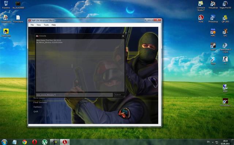Viewport: 234px width, 145px height.
Task: Launch the QIP 2005 desktop shortcut
Action: click(225, 19)
